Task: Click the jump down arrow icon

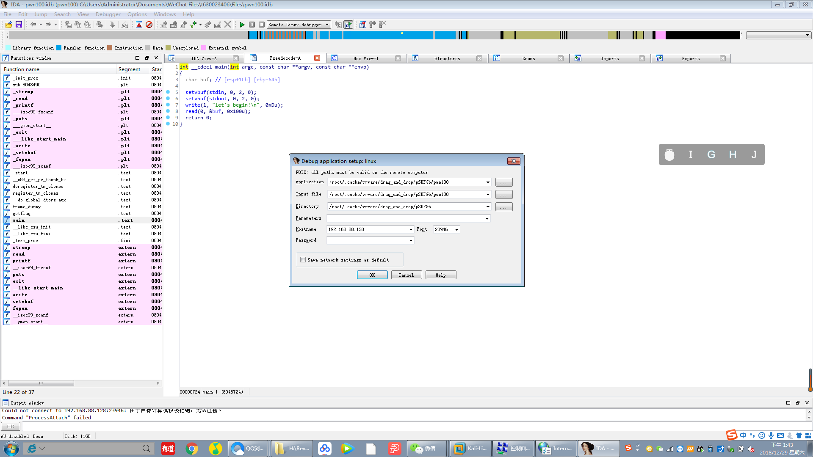Action: [112, 25]
